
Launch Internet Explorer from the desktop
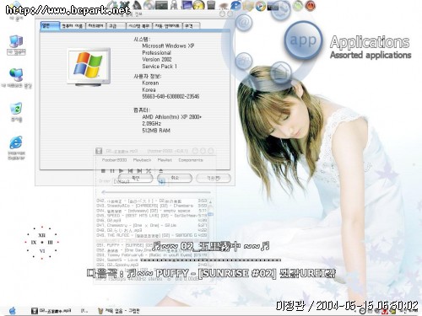tap(16, 147)
